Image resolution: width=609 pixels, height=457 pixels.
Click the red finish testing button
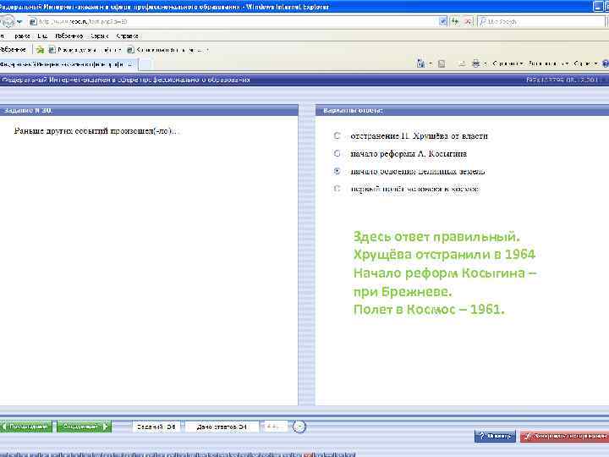(564, 436)
